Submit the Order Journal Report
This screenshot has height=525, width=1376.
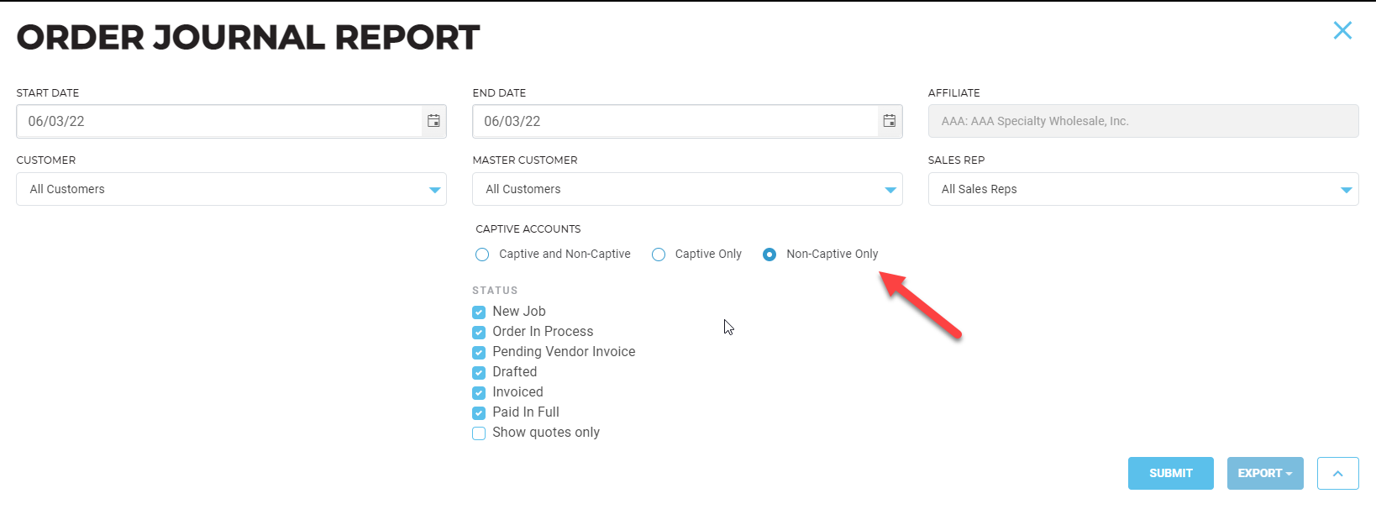click(x=1170, y=473)
